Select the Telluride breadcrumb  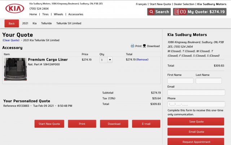click(x=47, y=23)
